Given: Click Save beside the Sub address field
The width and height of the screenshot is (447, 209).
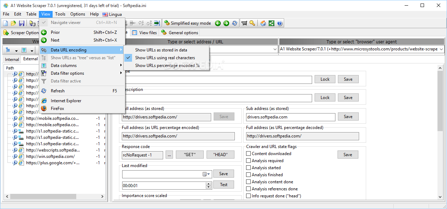Looking at the screenshot, I should pyautogui.click(x=348, y=117).
